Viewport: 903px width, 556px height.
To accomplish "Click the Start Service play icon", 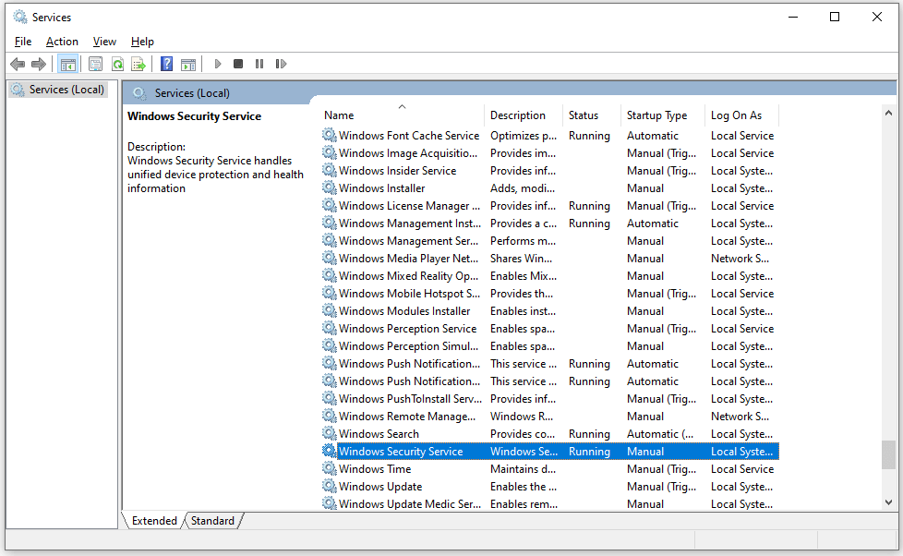I will pyautogui.click(x=218, y=64).
